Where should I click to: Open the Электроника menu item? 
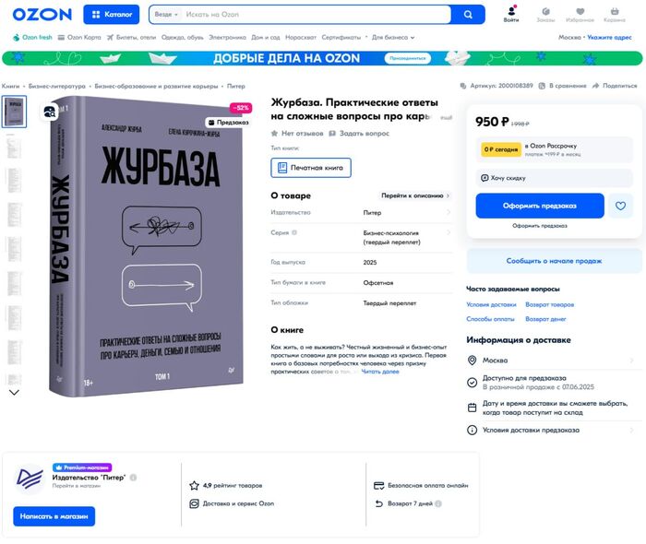(227, 37)
